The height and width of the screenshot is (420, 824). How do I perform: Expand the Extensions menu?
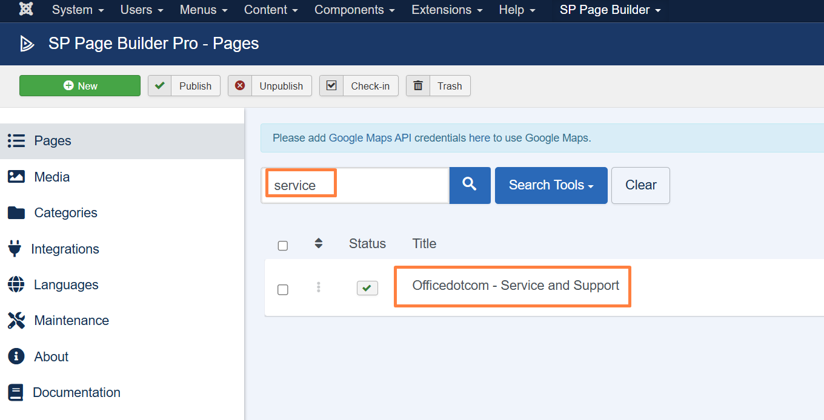(x=447, y=10)
